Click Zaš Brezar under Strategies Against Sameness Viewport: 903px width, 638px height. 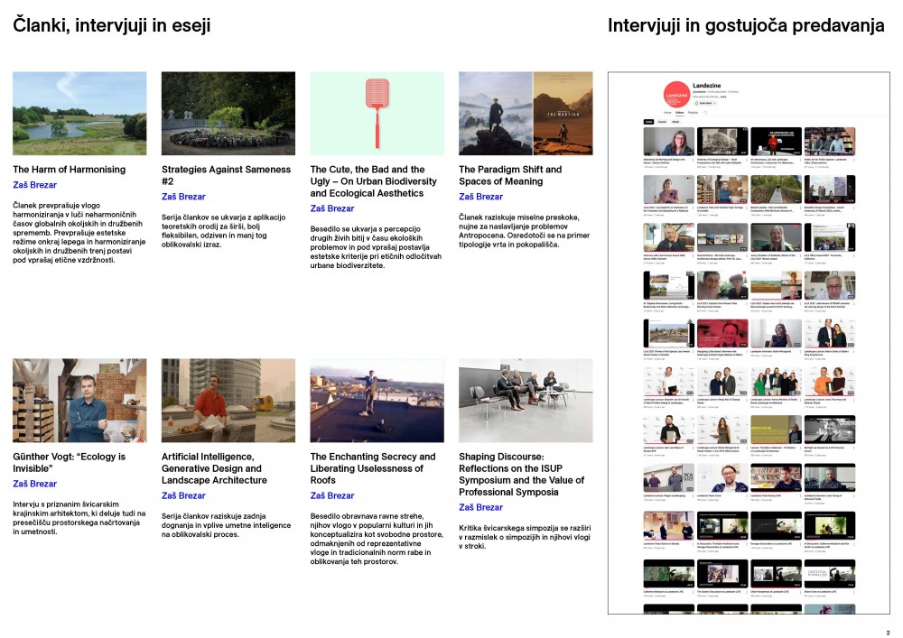[x=183, y=197]
